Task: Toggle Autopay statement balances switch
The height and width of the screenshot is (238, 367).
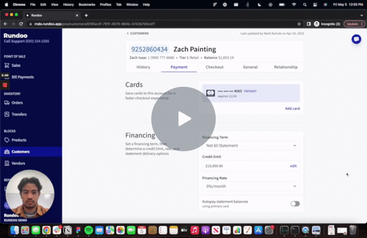Action: click(x=295, y=204)
